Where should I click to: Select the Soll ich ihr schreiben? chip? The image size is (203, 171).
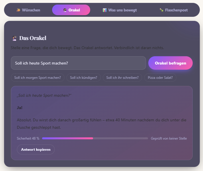tap(122, 78)
